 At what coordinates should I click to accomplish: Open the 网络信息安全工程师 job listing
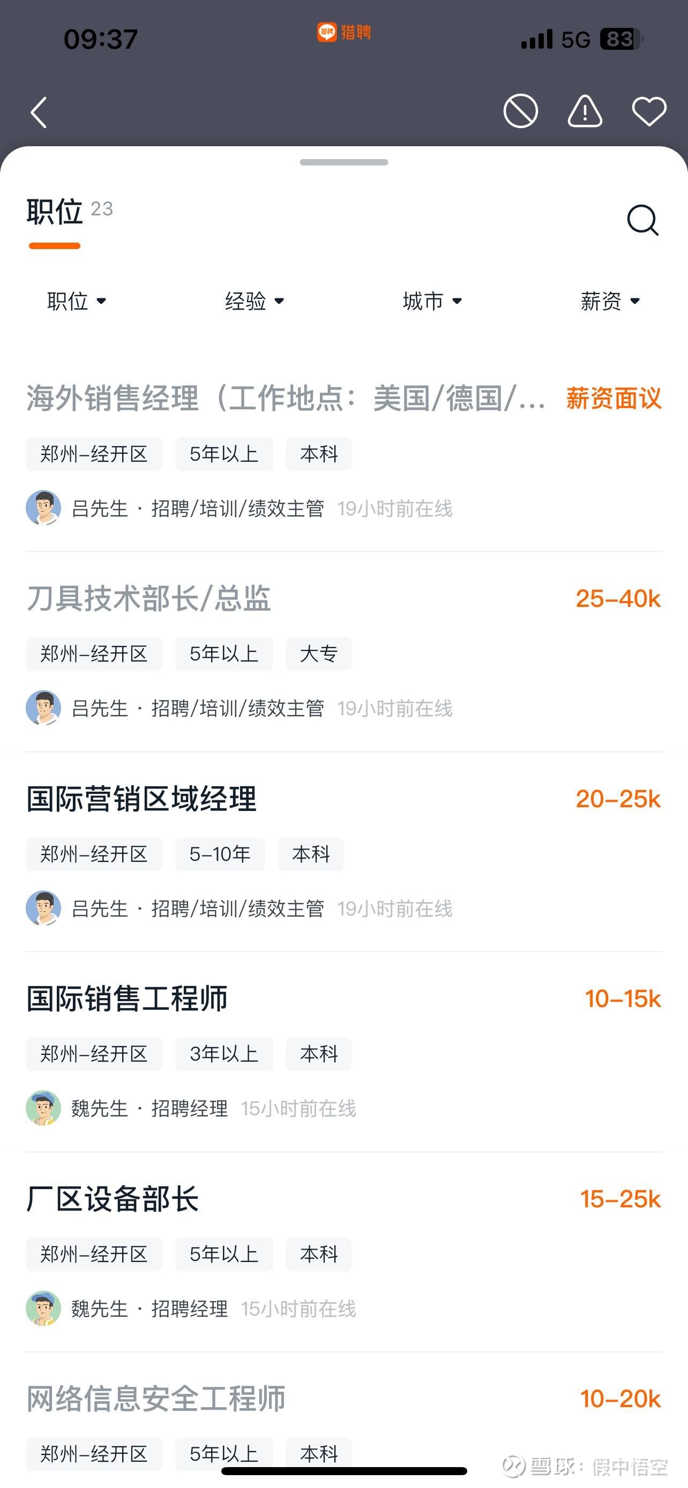point(156,1399)
